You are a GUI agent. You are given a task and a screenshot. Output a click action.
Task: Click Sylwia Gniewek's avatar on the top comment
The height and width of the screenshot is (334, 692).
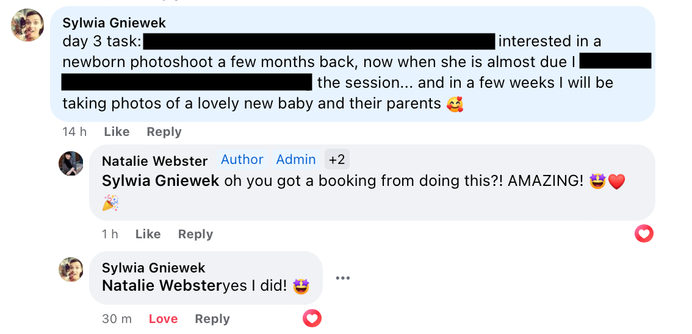[27, 25]
